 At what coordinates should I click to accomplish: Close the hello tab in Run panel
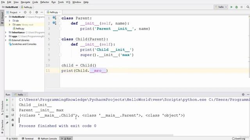click(x=25, y=95)
